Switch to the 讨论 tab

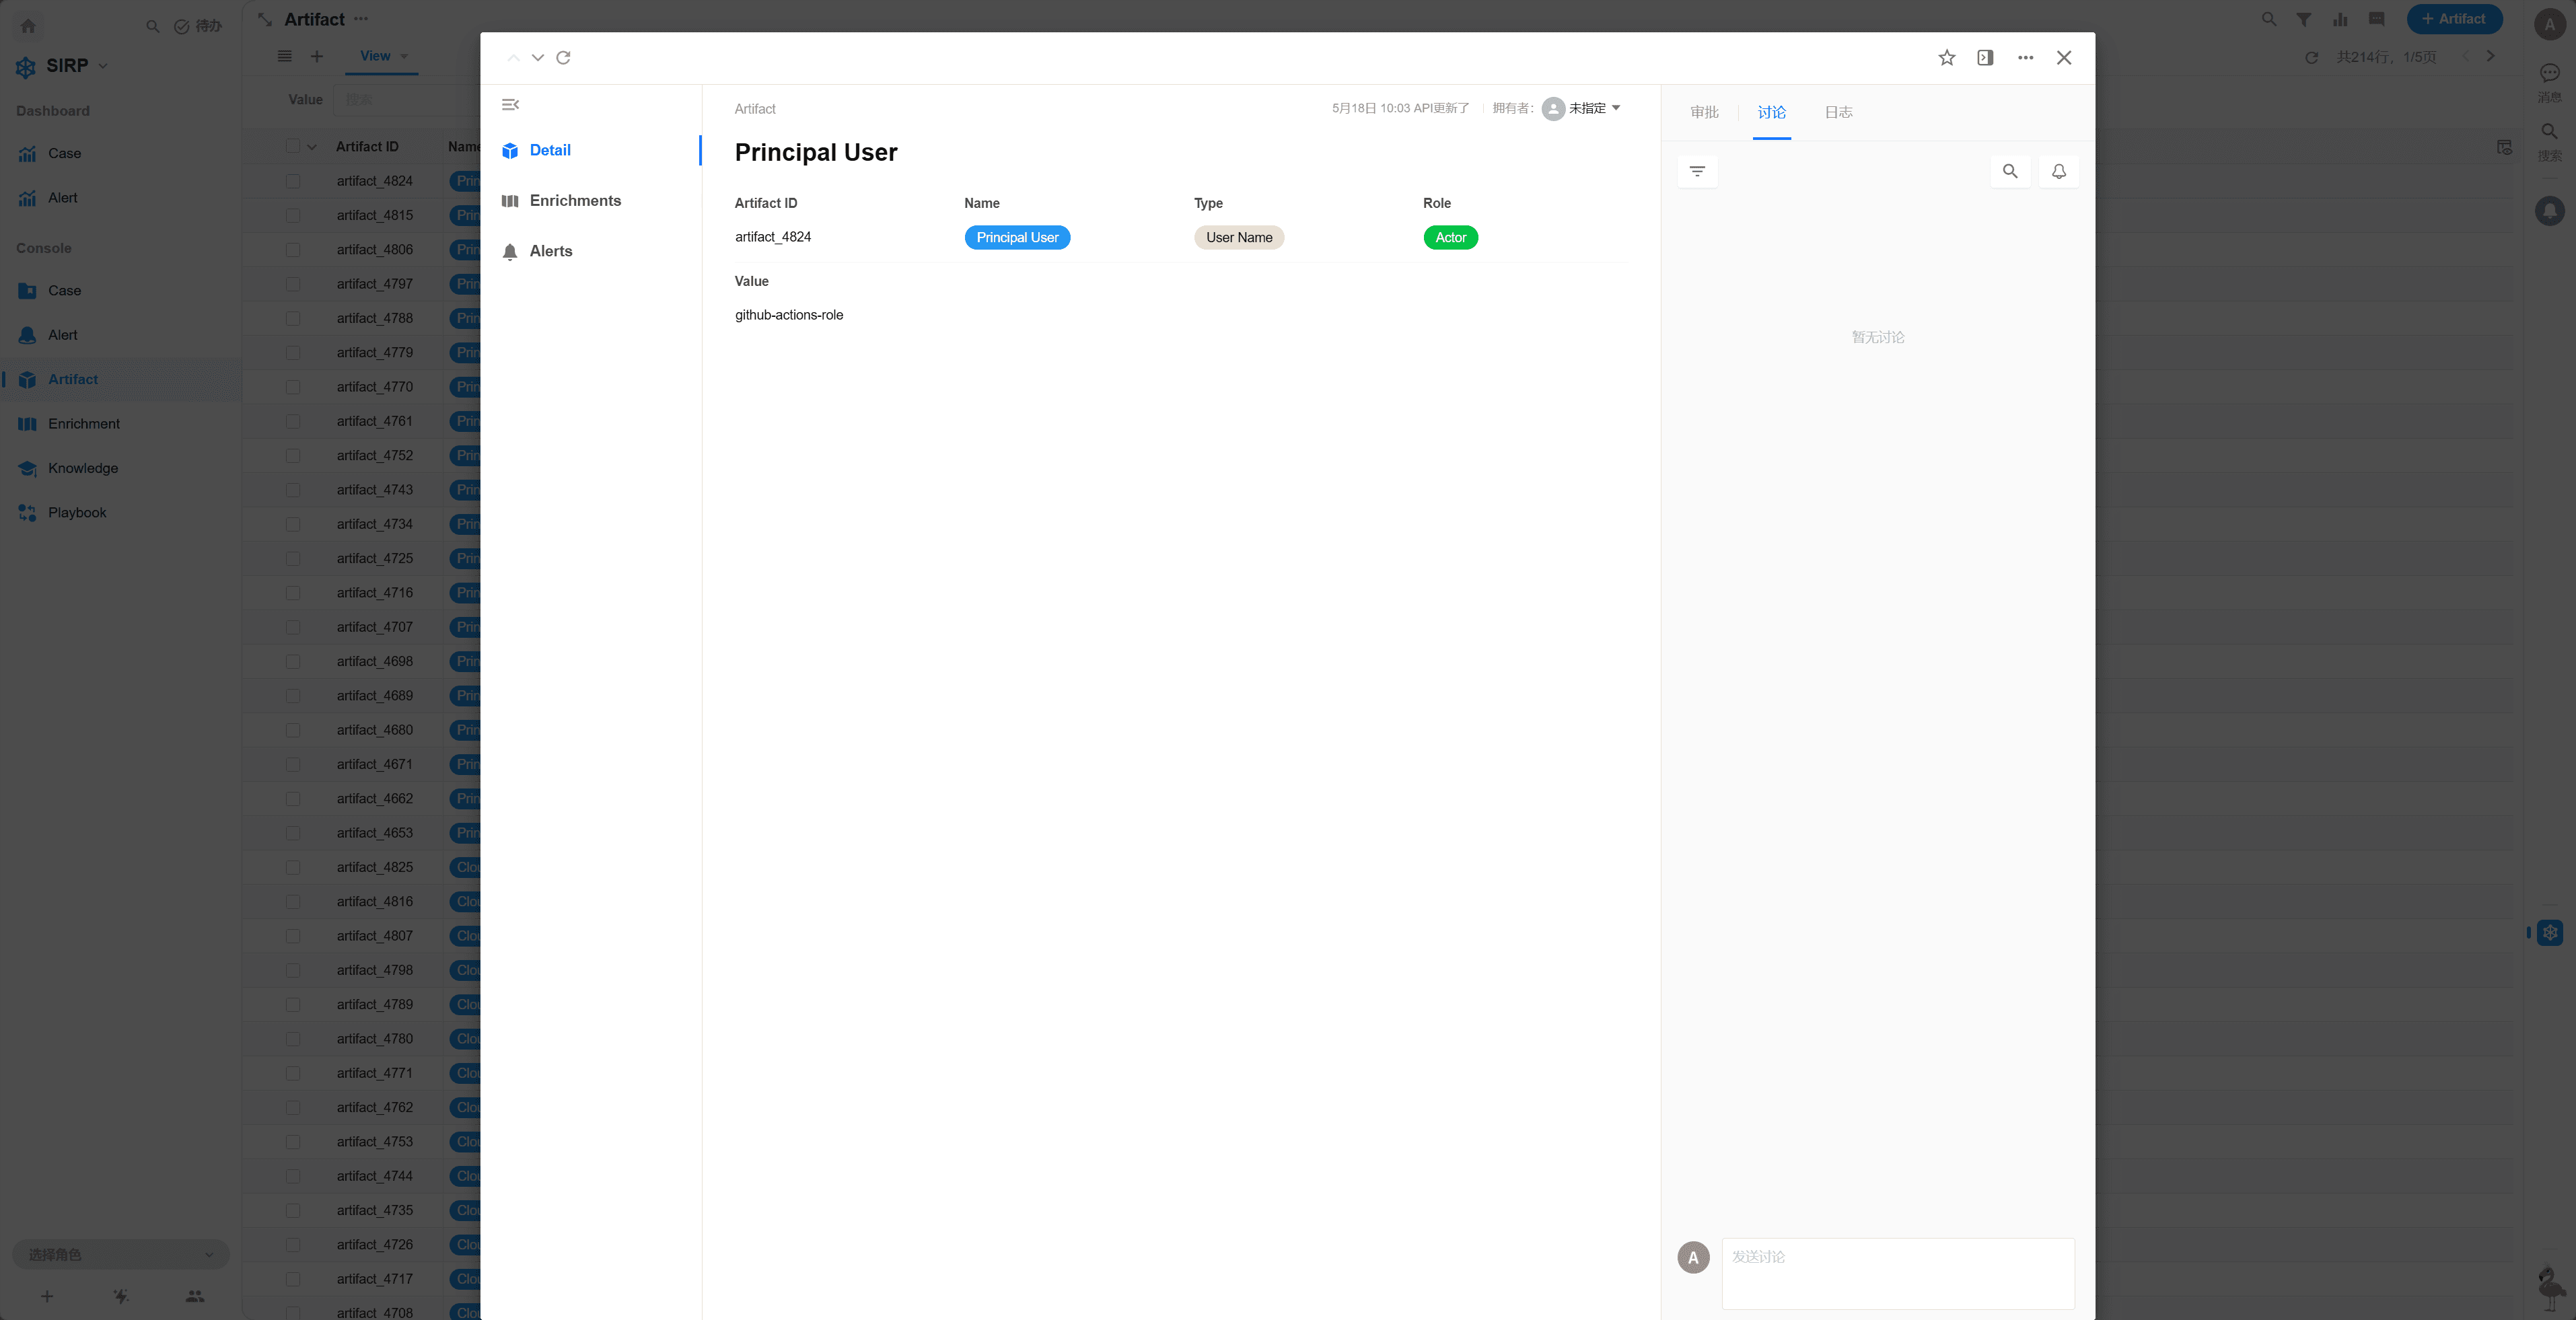click(x=1771, y=112)
